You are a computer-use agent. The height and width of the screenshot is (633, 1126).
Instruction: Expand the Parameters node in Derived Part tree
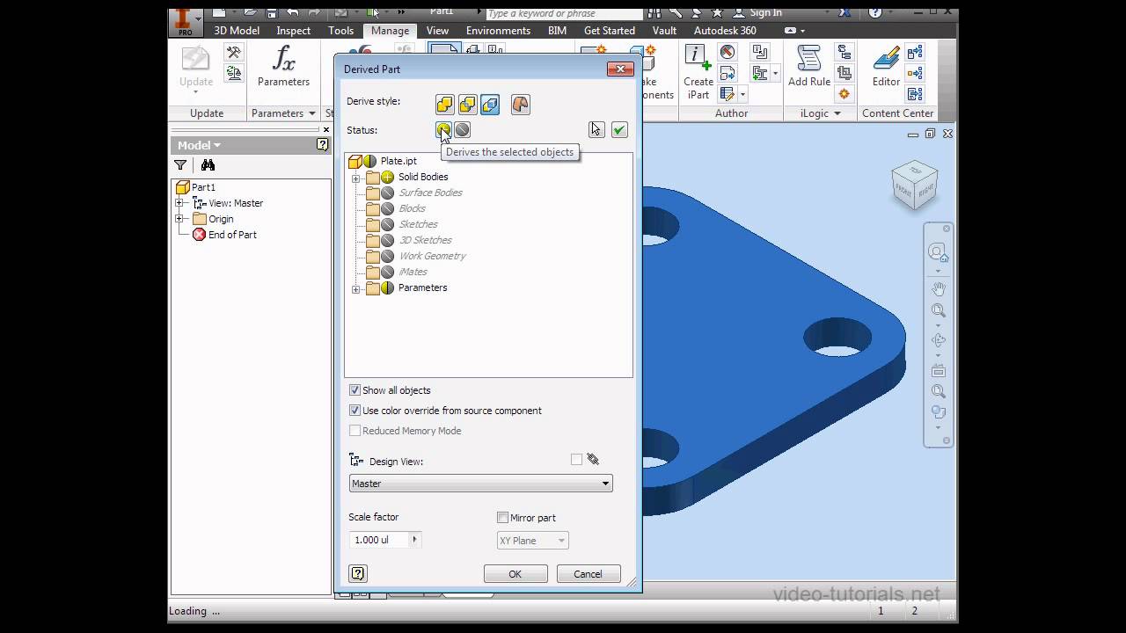(356, 288)
